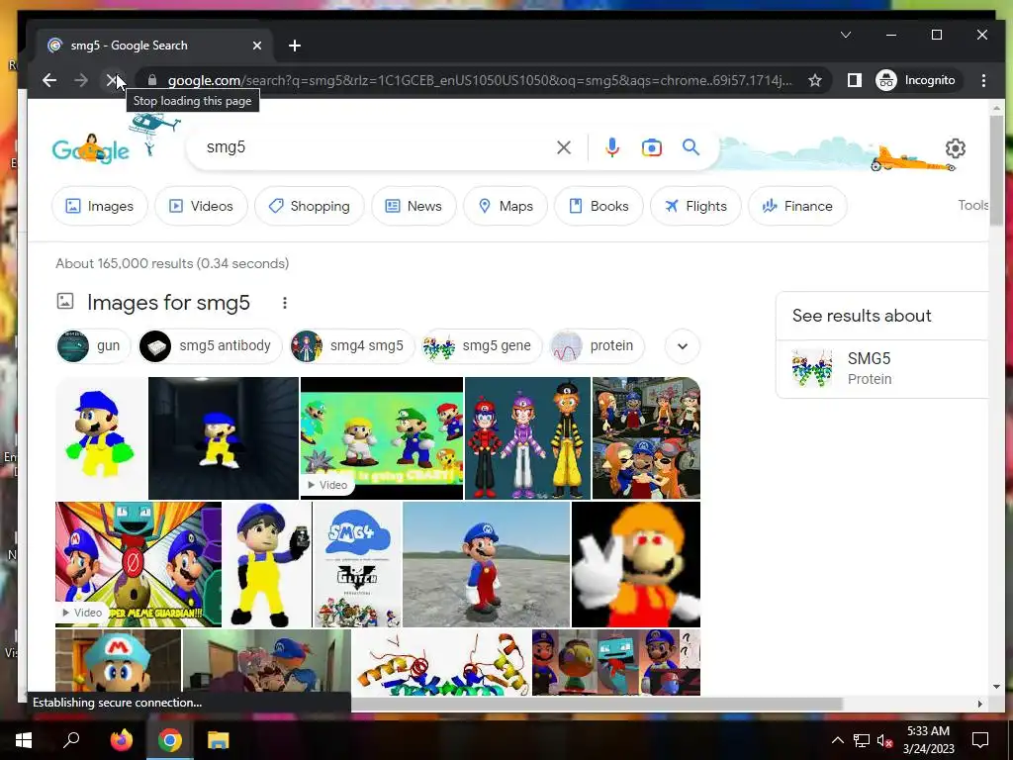1013x760 pixels.
Task: Switch to Images results
Action: [100, 206]
